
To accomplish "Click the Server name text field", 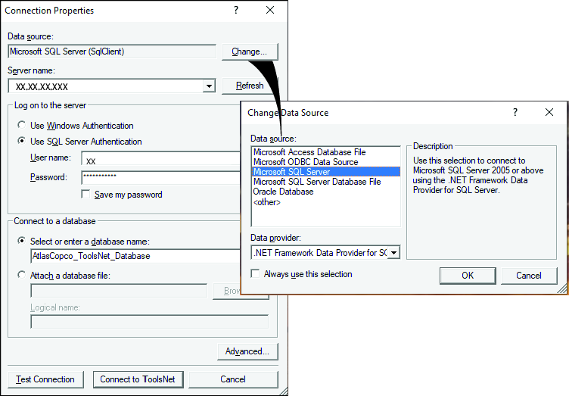I will (x=106, y=86).
